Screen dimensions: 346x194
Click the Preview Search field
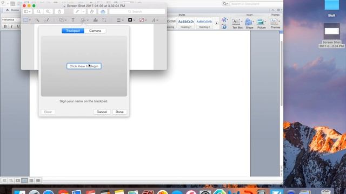tap(137, 11)
